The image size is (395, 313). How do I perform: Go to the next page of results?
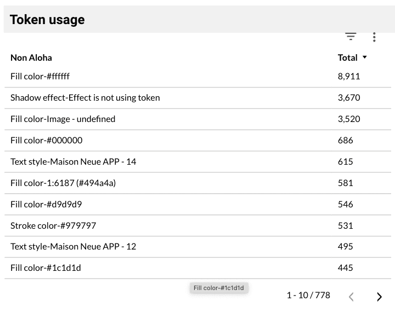click(x=379, y=297)
